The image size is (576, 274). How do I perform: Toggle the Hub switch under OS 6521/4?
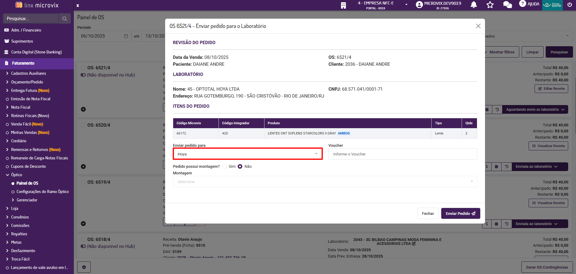83,75
